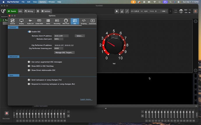Switch to the Scripting options tab
Image resolution: width=201 pixels, height=125 pixels.
pyautogui.click(x=84, y=21)
